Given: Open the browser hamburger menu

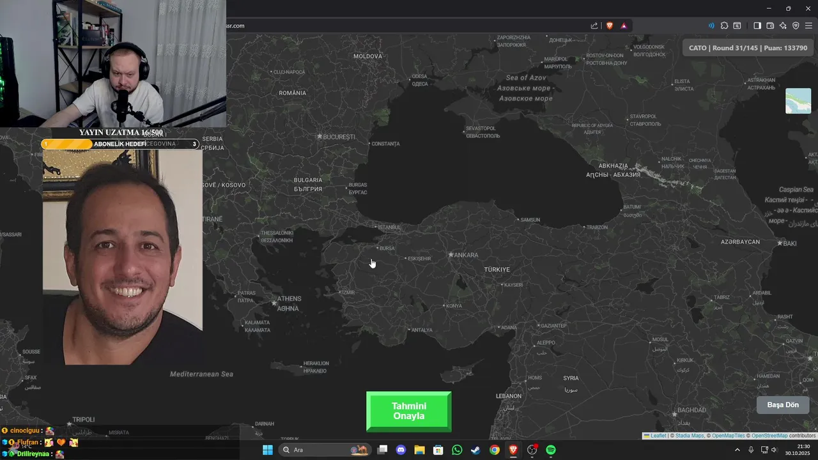Looking at the screenshot, I should [x=808, y=26].
